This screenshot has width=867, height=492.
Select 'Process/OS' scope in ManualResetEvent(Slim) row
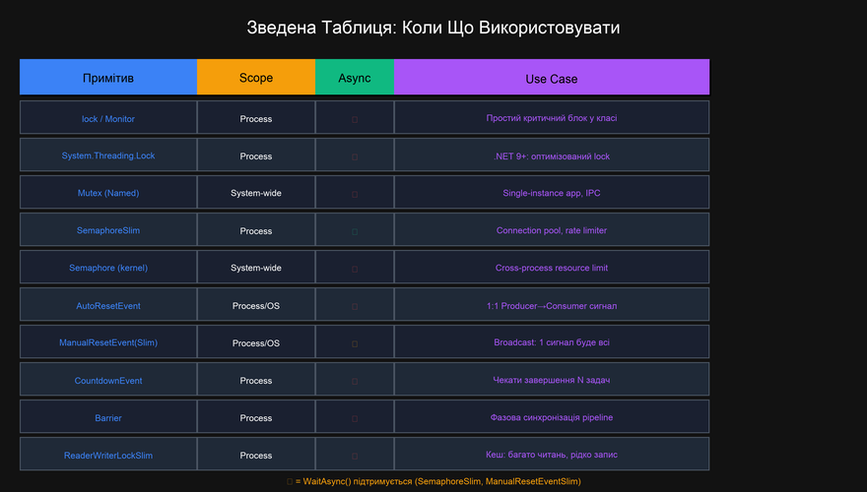[x=256, y=341]
